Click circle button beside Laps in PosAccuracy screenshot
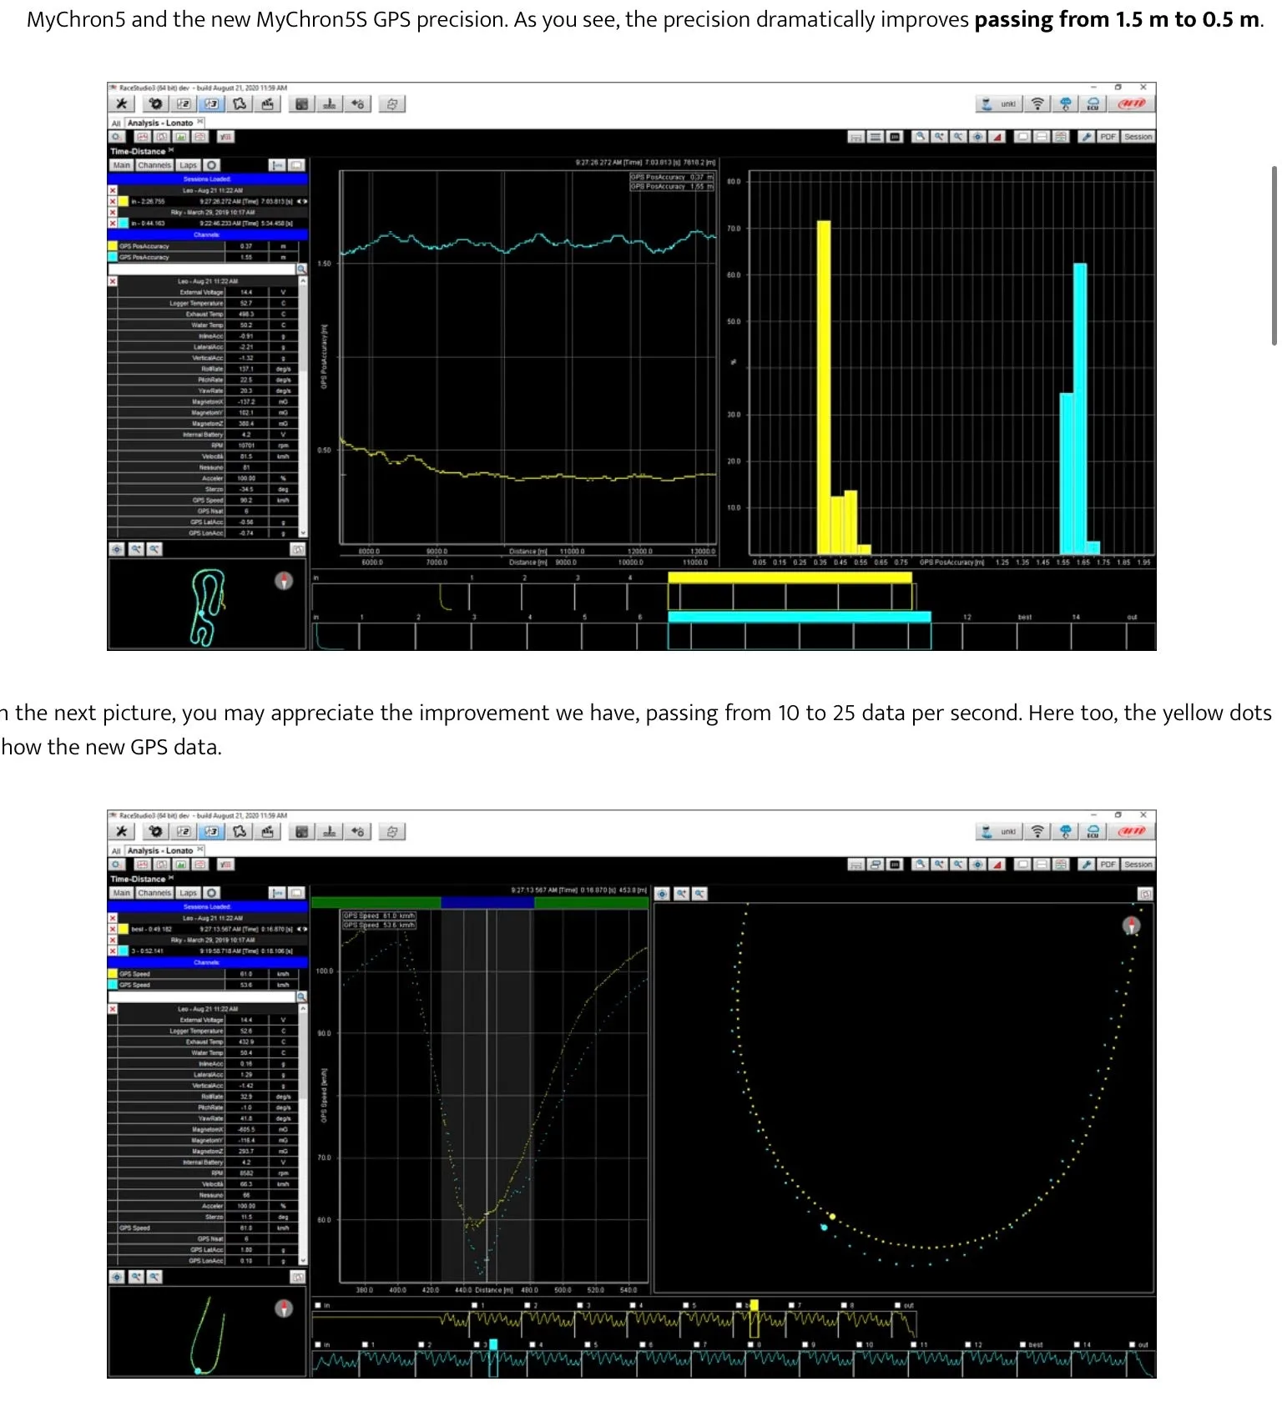 (211, 165)
